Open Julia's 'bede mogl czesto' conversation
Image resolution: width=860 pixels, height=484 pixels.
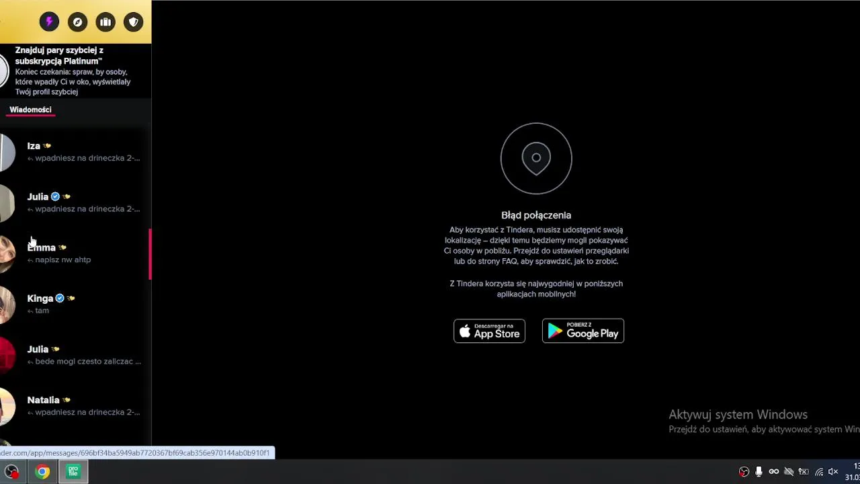[75, 355]
